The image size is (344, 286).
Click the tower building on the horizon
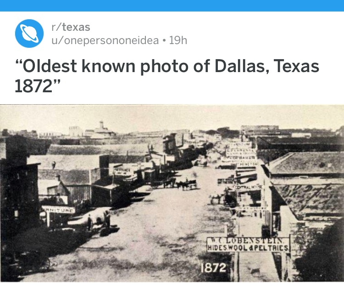coord(101,129)
